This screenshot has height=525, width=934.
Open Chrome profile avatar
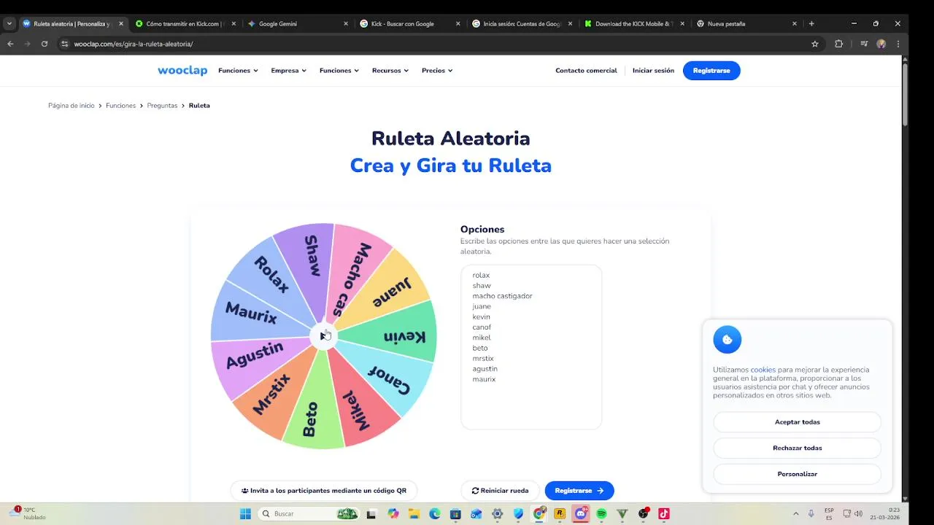881,44
